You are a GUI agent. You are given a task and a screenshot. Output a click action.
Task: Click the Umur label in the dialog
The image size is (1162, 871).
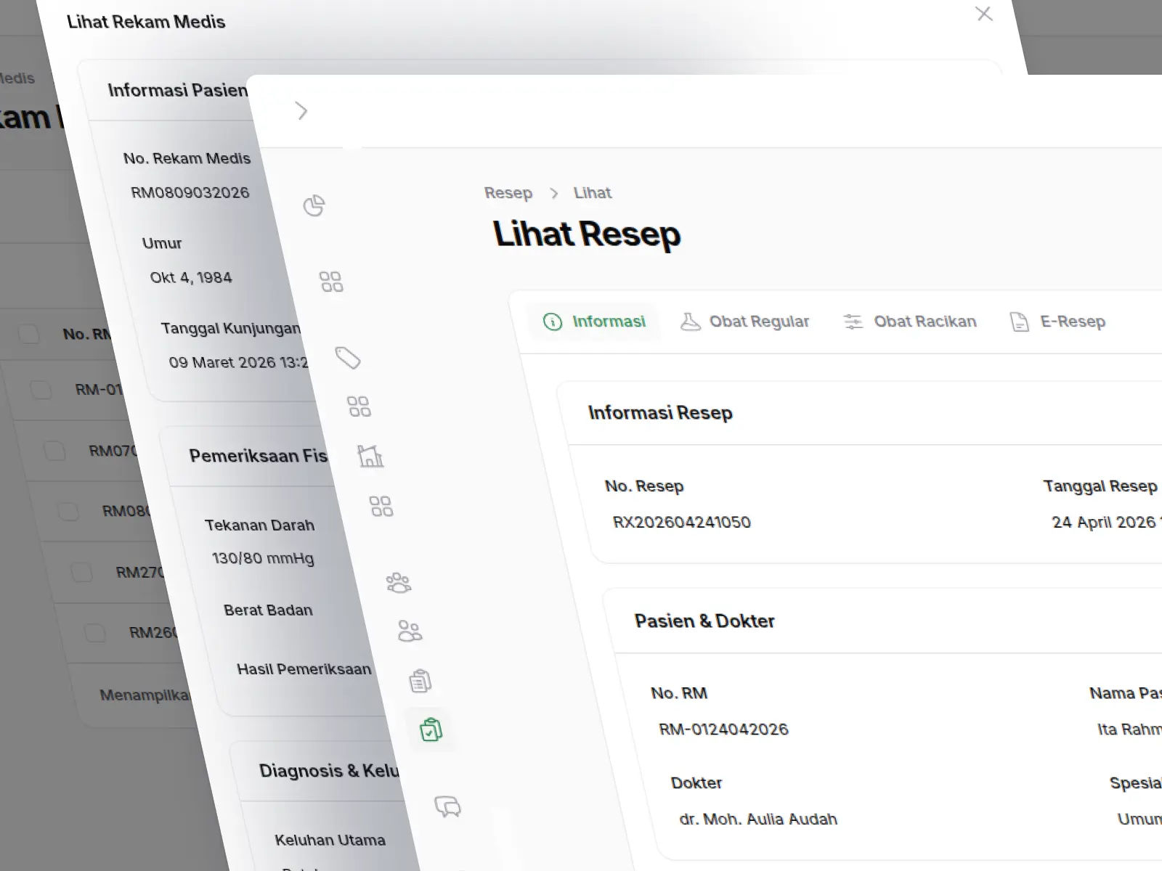pos(162,243)
